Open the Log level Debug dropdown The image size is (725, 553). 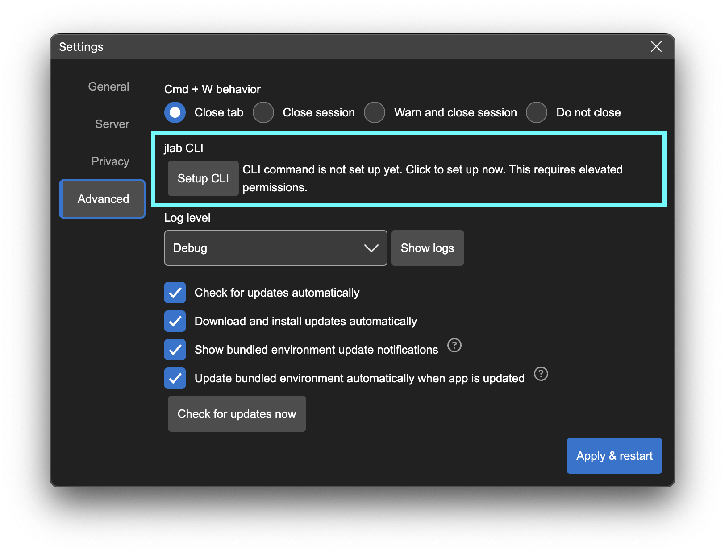275,248
